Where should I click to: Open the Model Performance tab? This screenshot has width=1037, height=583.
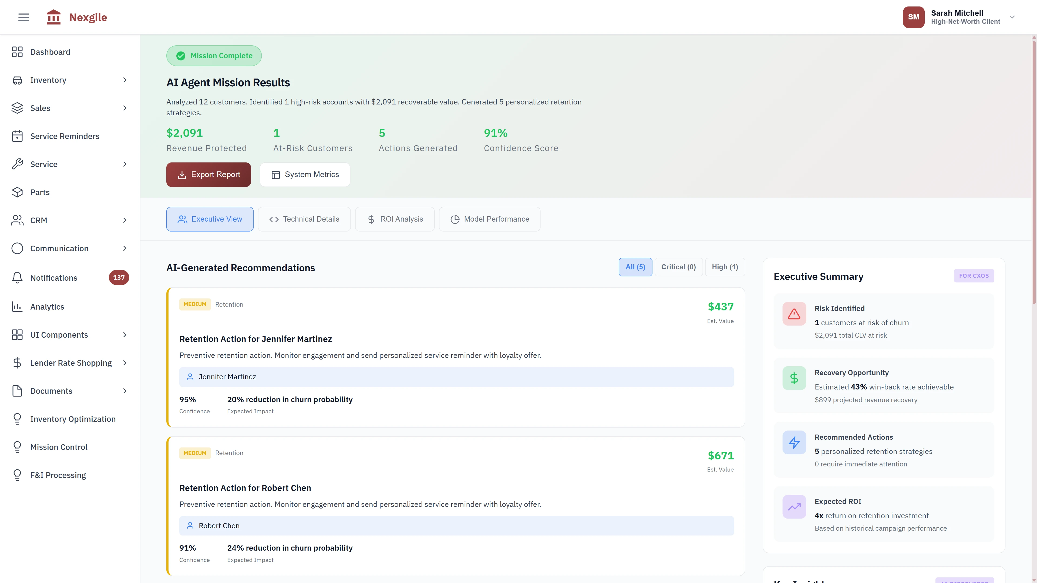(x=490, y=219)
